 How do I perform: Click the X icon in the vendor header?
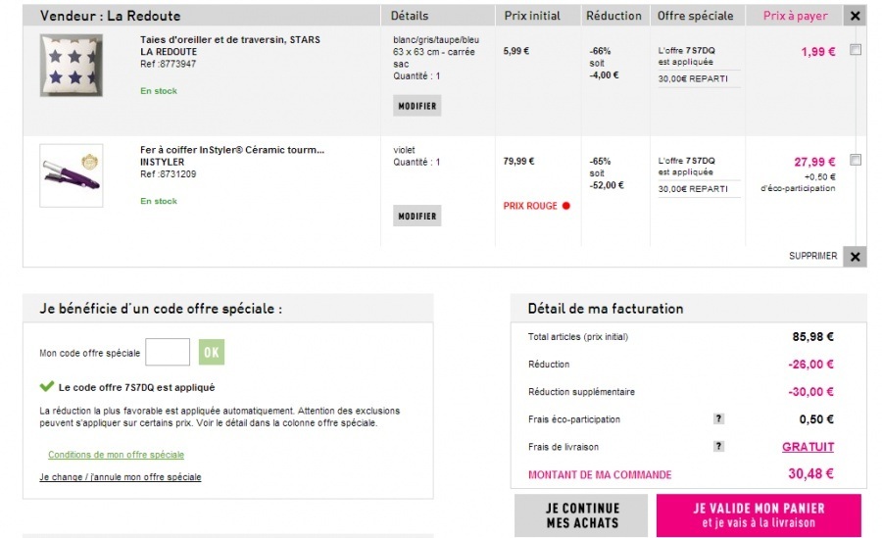(855, 17)
